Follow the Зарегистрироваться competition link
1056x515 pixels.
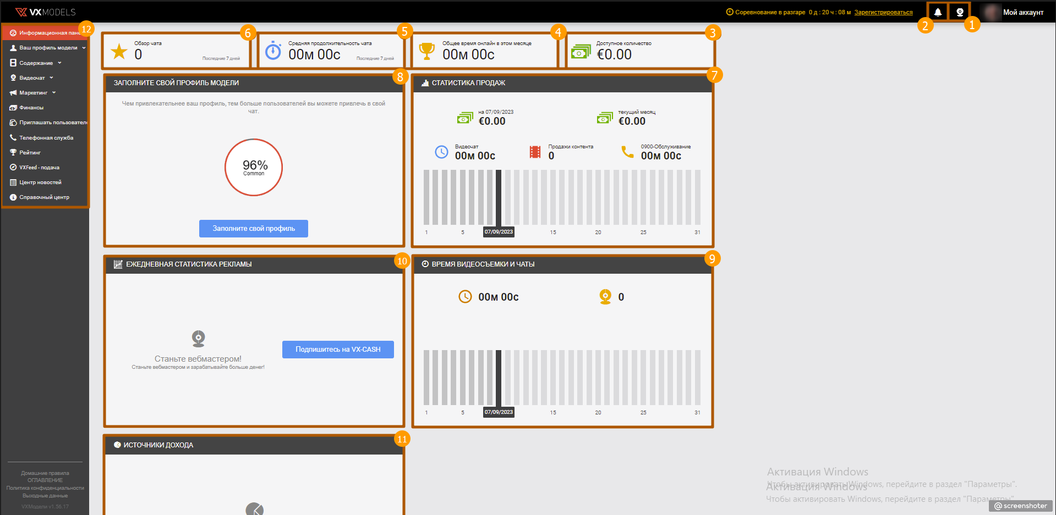tap(883, 12)
